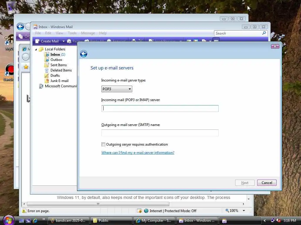Open the Windows Start orb

pos(9,221)
